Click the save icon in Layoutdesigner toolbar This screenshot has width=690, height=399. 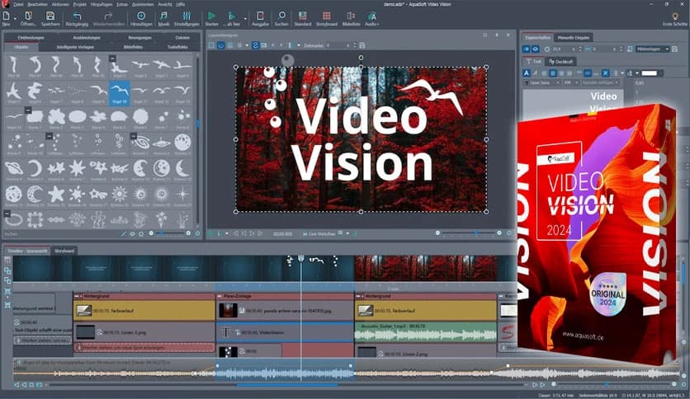(x=362, y=45)
